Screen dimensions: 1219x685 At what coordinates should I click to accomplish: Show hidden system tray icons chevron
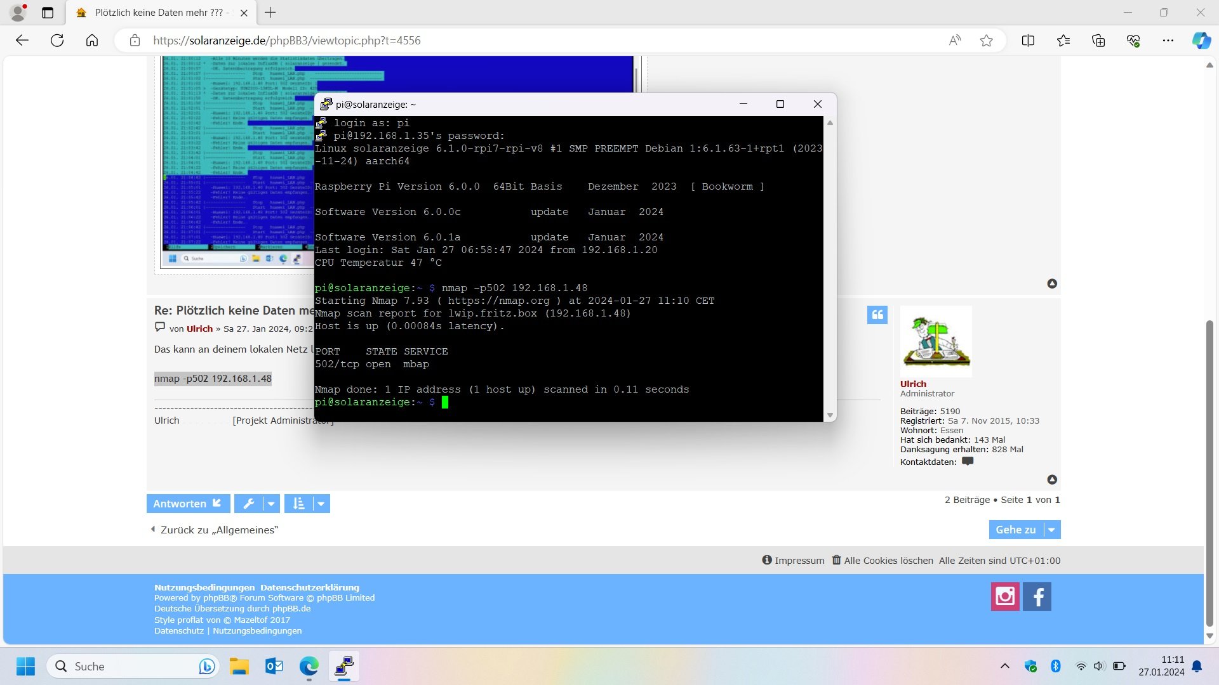1005,666
